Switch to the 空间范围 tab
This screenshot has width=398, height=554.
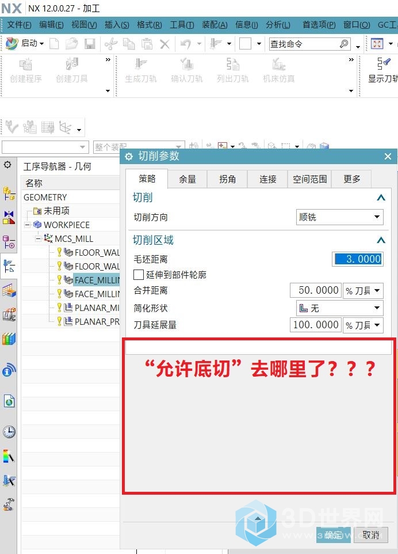tap(310, 179)
